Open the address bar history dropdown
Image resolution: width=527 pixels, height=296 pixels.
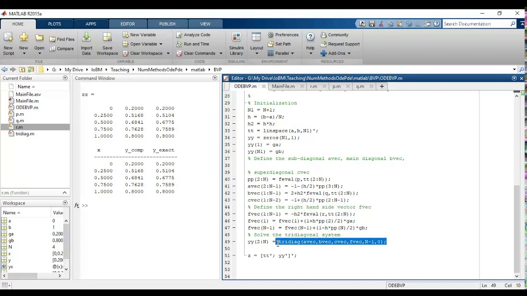click(514, 70)
